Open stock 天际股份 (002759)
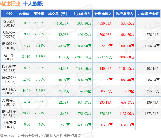 coord(9,35)
